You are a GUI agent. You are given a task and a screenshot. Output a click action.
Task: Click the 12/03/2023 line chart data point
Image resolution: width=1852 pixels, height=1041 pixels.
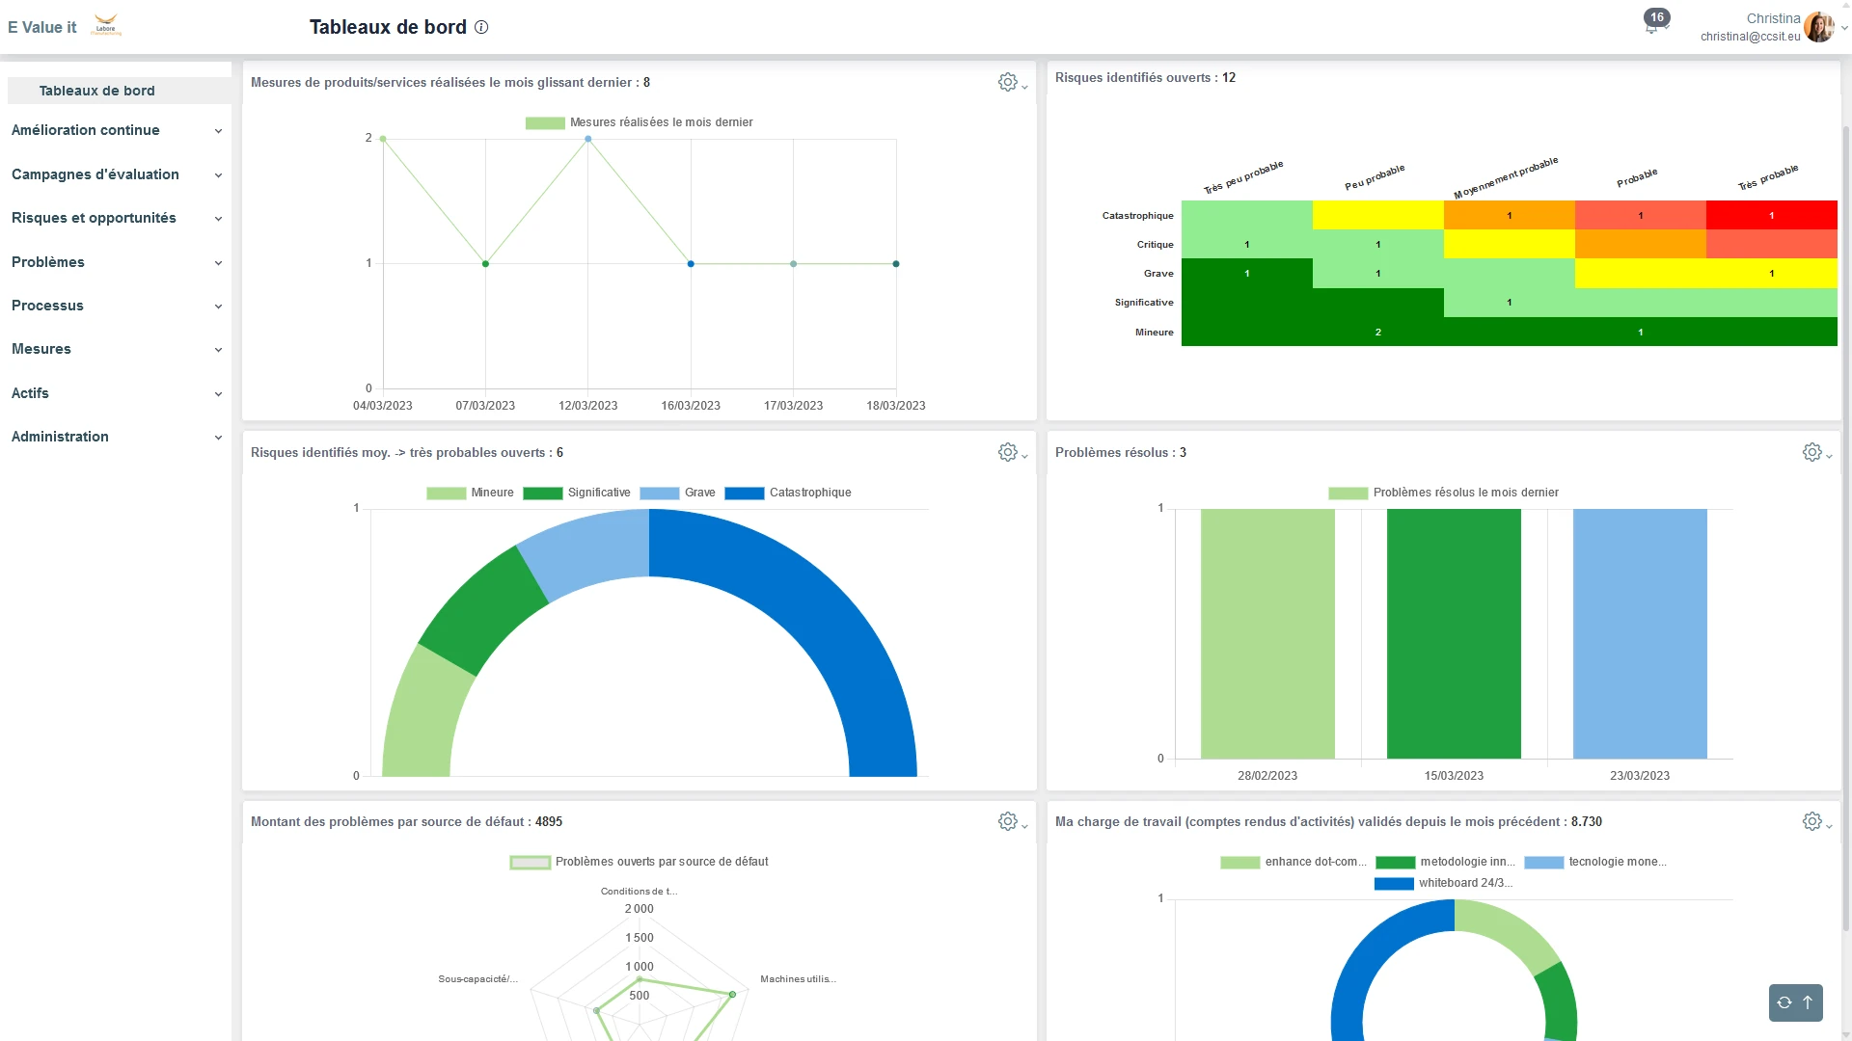[588, 139]
